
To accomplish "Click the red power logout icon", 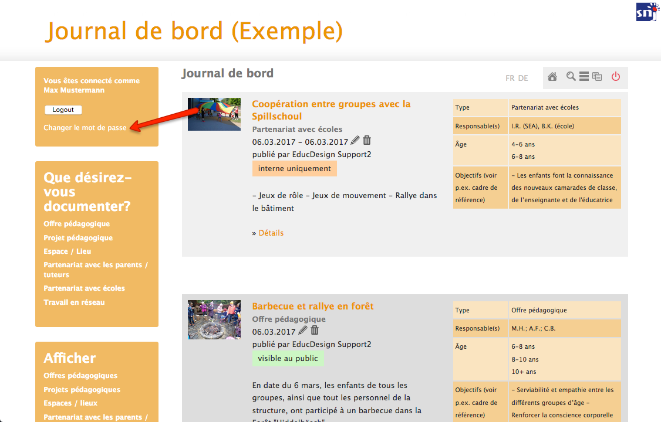I will click(x=616, y=77).
